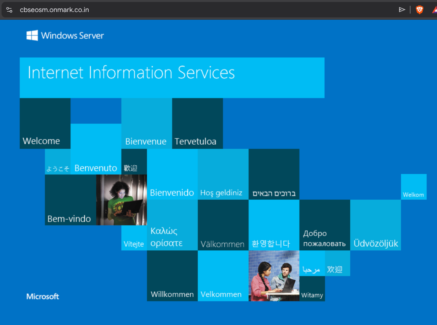437x325 pixels.
Task: Select the URL cbseosm.onmark.co.in in address bar
Action: click(54, 10)
